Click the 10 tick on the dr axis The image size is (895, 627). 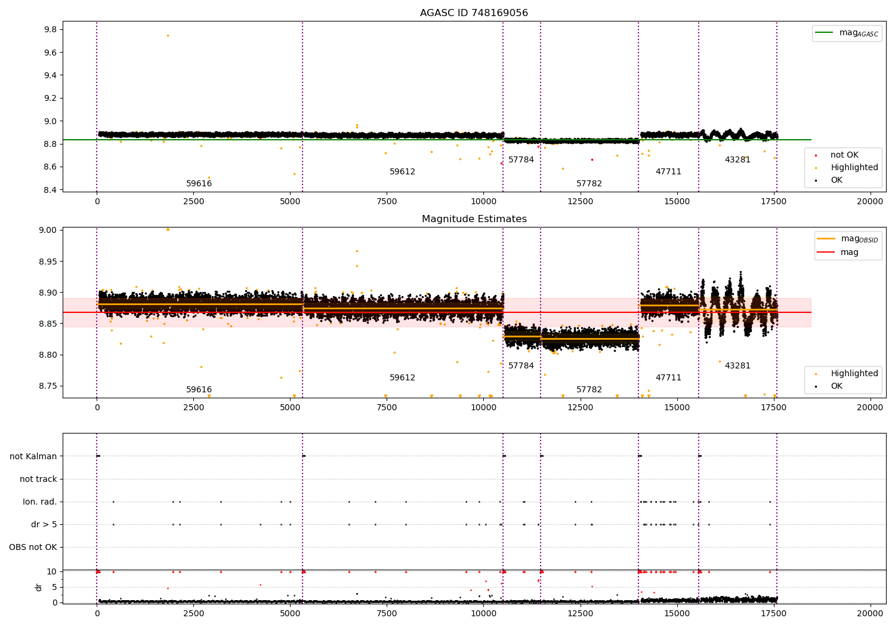(52, 572)
